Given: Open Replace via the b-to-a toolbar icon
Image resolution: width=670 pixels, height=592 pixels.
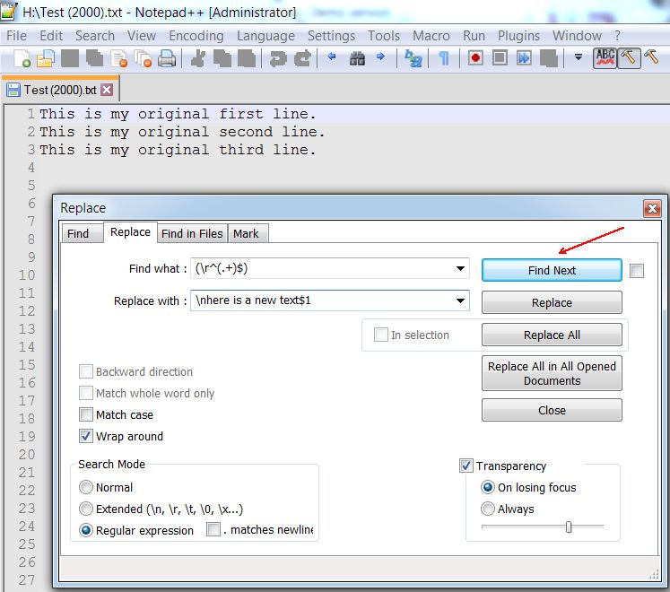Looking at the screenshot, I should (x=413, y=58).
